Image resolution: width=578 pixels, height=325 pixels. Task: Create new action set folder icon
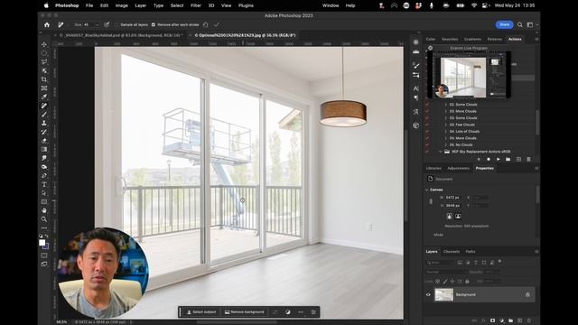click(508, 159)
